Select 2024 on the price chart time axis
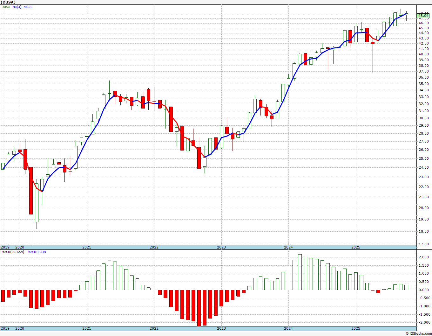Image resolution: width=432 pixels, height=336 pixels. [x=288, y=247]
